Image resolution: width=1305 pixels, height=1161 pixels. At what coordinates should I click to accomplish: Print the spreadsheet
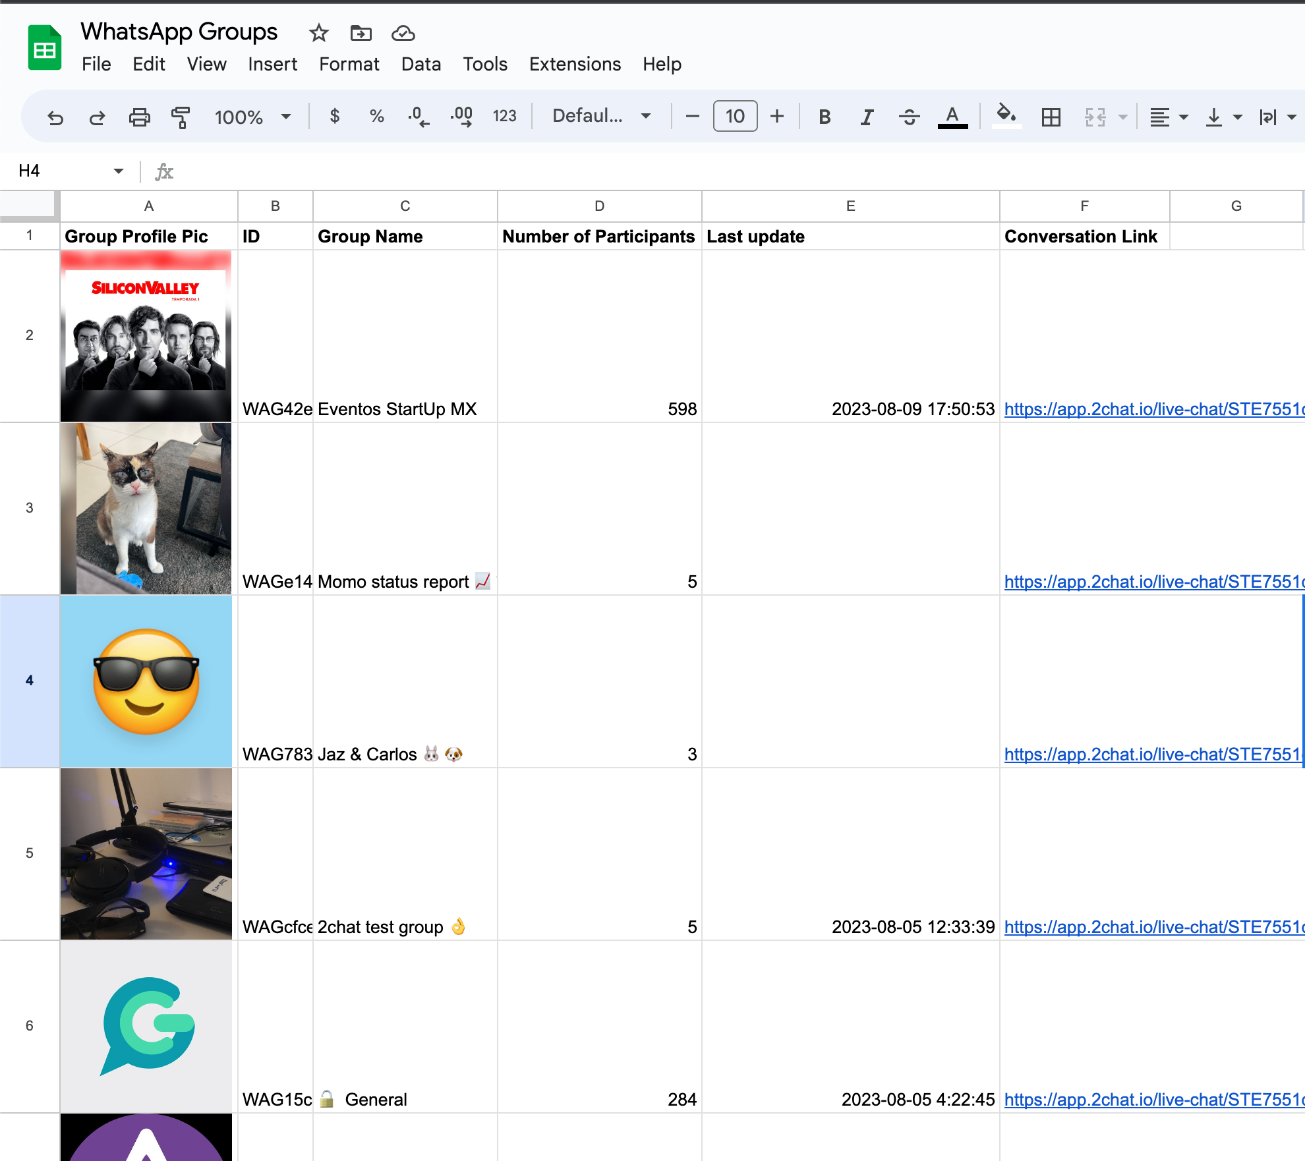click(139, 117)
